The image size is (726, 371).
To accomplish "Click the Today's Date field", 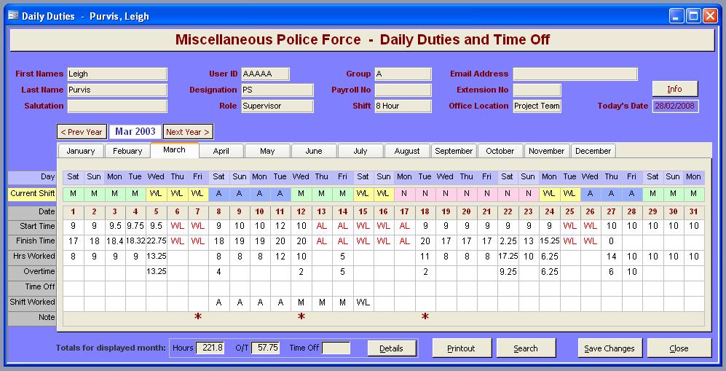I will (675, 106).
